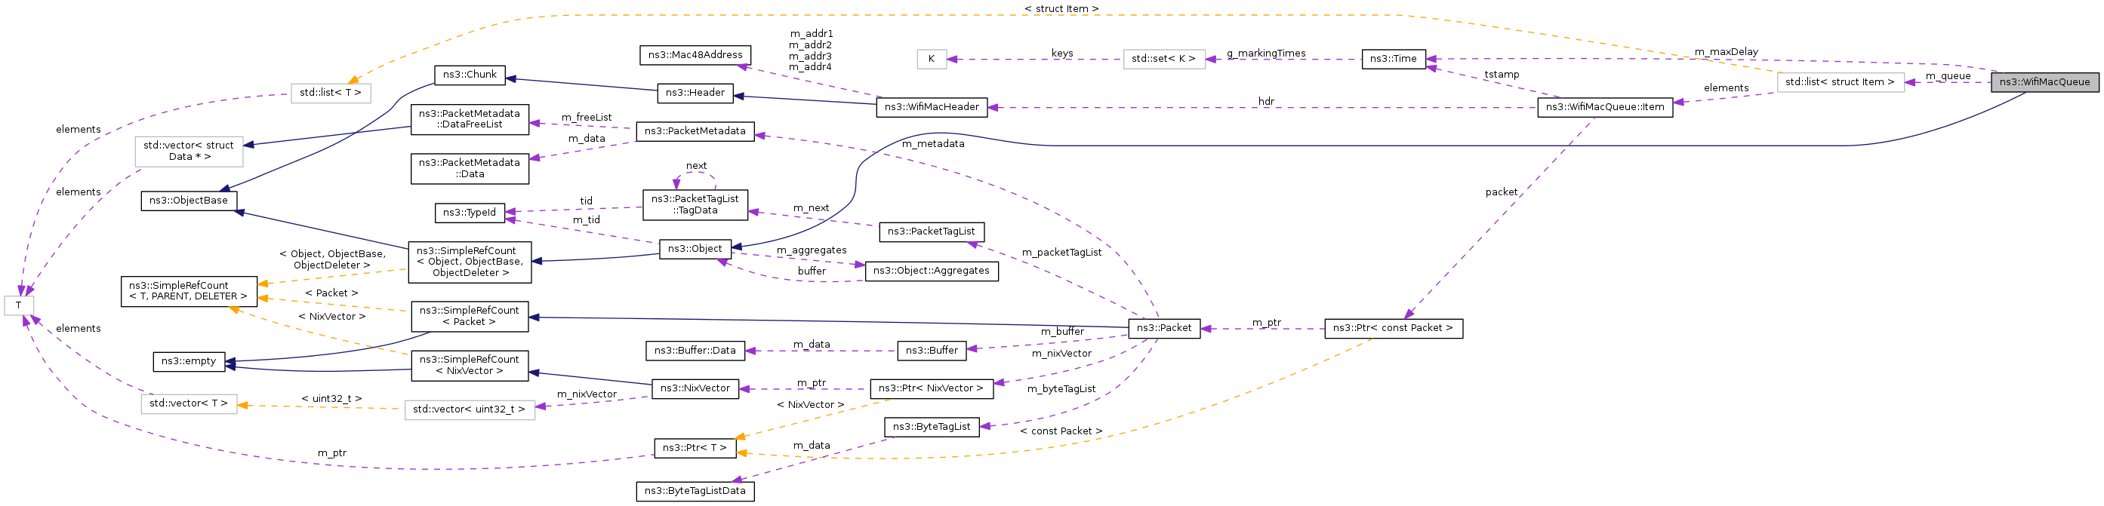This screenshot has height=506, width=2104.
Task: Open the ns3::PacketTagList::TagData node
Action: point(695,205)
